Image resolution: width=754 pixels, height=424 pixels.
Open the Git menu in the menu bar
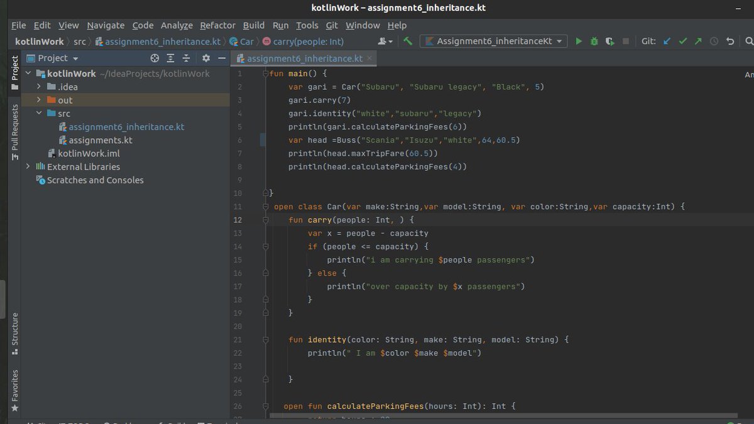[331, 25]
